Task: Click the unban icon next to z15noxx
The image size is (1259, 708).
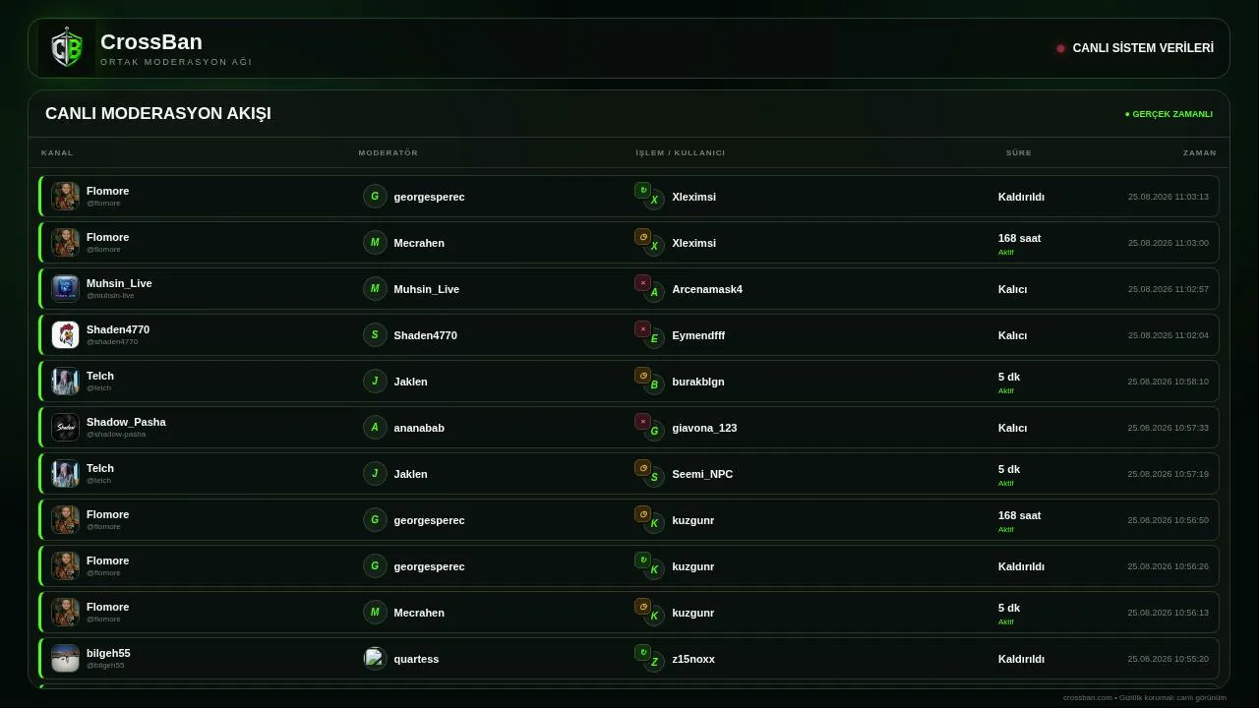Action: (642, 652)
